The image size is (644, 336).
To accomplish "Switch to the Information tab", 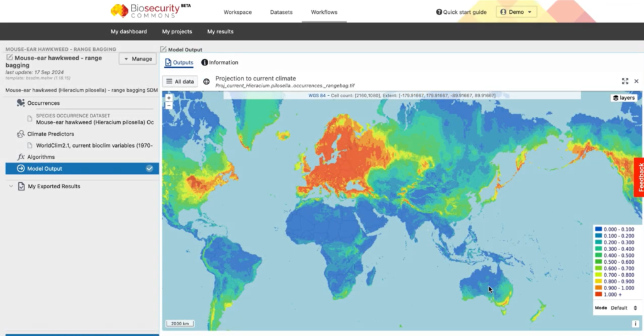I will pos(219,62).
